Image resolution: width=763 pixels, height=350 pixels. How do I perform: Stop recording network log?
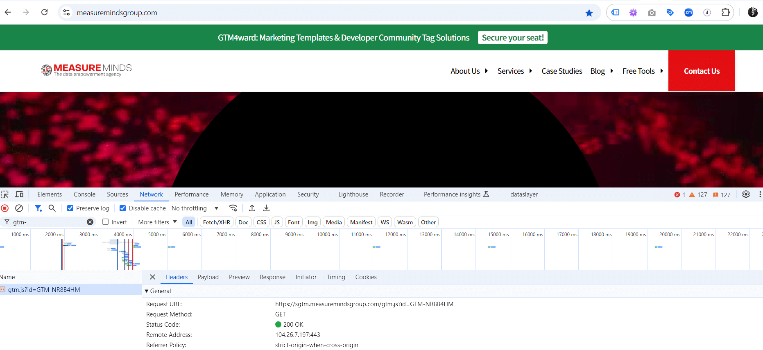pyautogui.click(x=5, y=208)
